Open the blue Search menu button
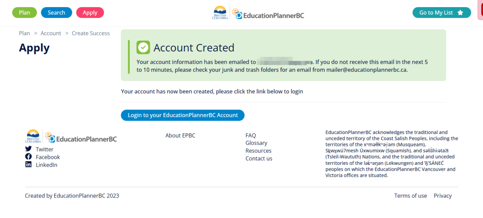 coord(56,13)
